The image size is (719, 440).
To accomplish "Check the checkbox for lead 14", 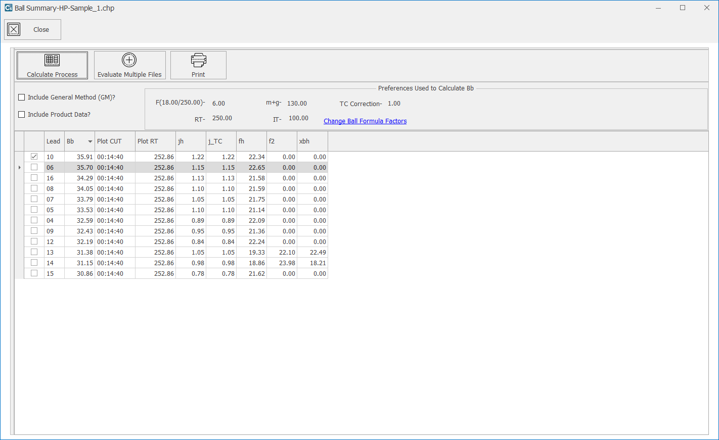I will coord(34,263).
